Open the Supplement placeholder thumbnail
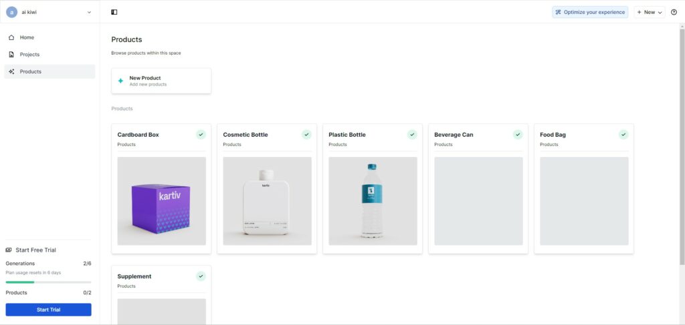The height and width of the screenshot is (325, 685). tap(162, 311)
